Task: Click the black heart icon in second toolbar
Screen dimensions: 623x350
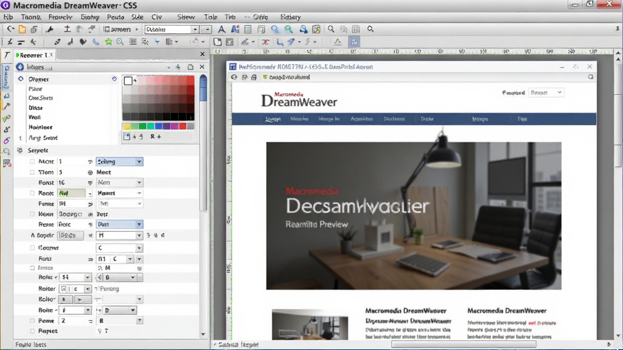Action: click(83, 42)
